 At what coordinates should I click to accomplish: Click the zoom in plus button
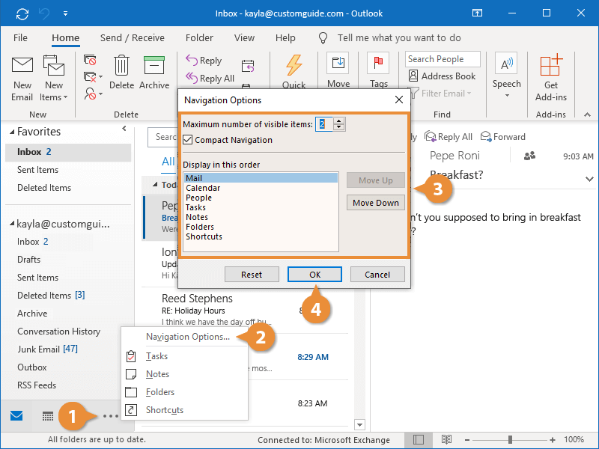pos(553,440)
